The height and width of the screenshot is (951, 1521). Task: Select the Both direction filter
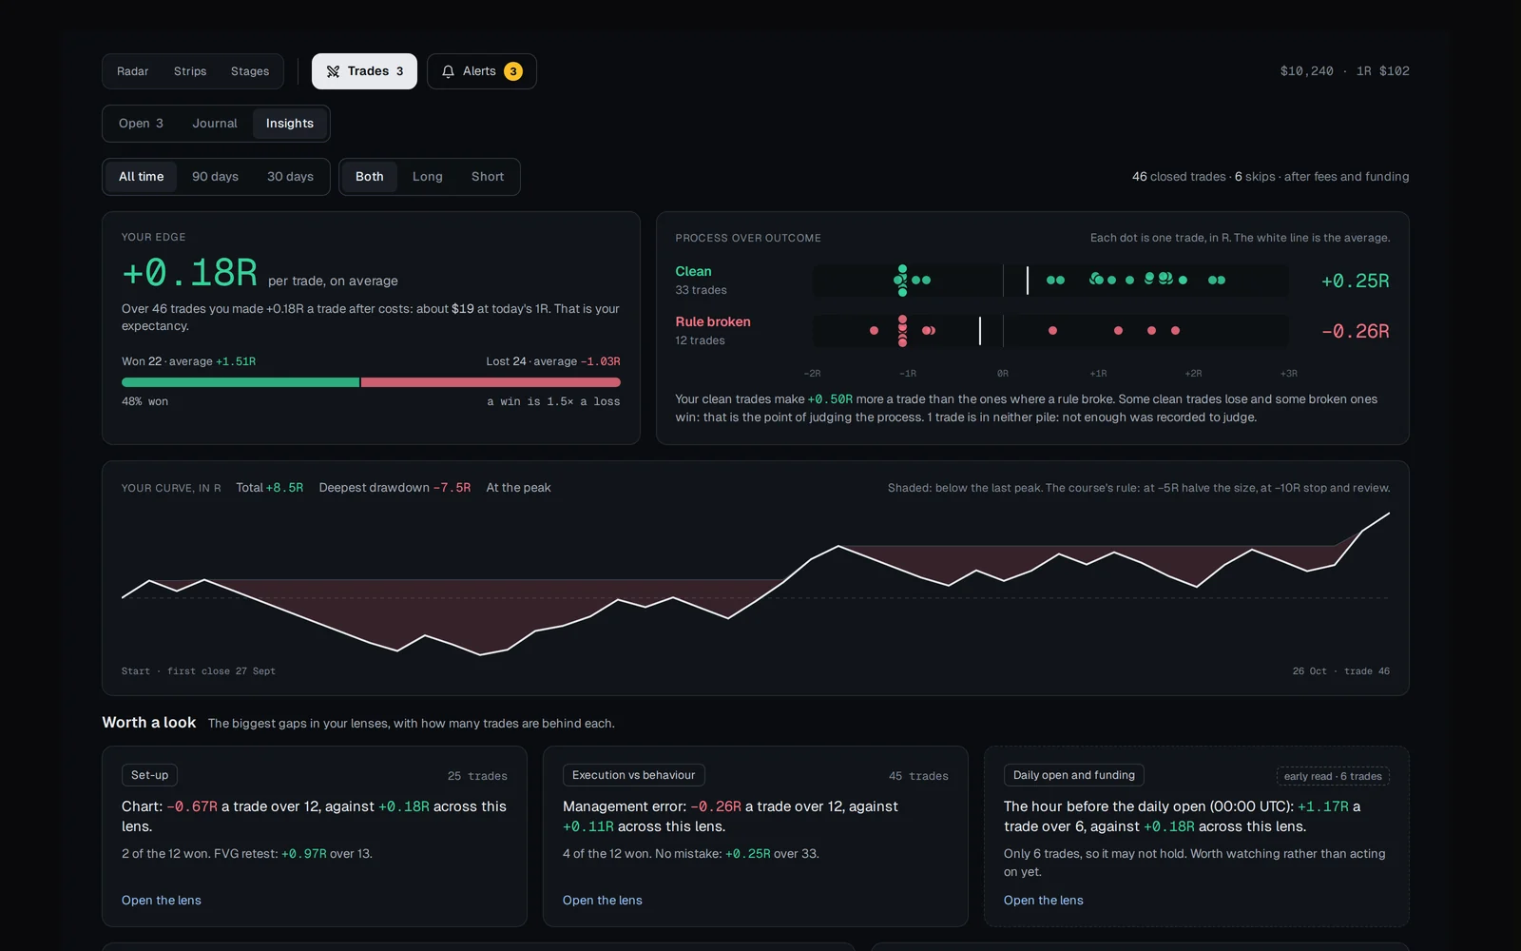[x=370, y=177]
